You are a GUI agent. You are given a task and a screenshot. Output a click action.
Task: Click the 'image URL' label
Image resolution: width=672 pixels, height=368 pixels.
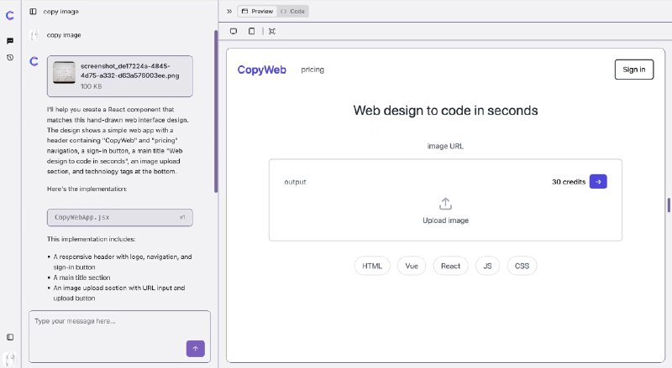coord(445,147)
